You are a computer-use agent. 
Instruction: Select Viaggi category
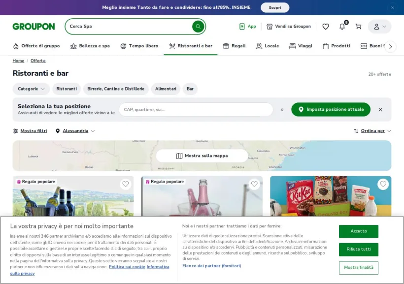tap(301, 46)
